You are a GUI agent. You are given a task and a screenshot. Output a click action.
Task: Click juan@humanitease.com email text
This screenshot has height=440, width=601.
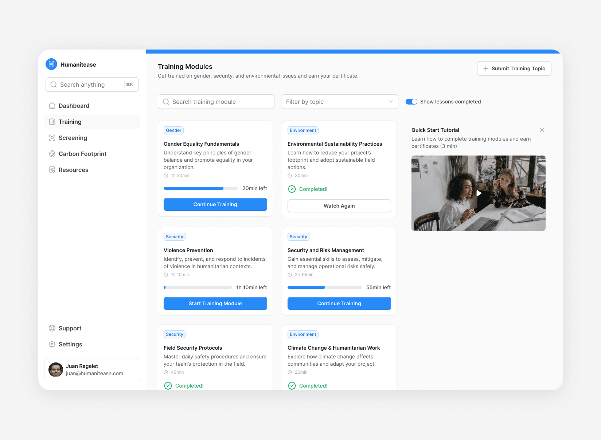click(95, 373)
